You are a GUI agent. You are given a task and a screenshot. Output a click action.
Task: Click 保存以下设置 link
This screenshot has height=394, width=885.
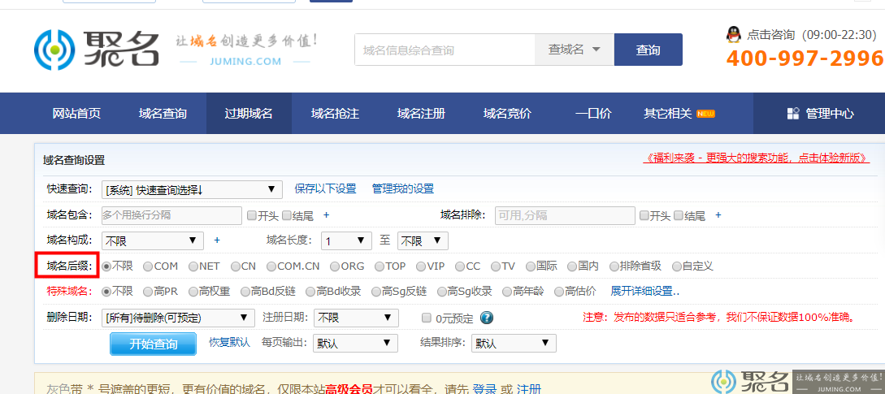pyautogui.click(x=325, y=188)
